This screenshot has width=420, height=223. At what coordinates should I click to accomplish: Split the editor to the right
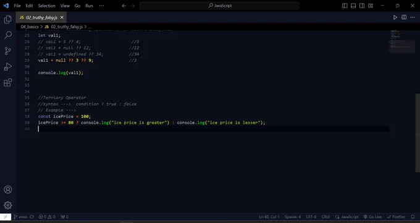point(404,17)
